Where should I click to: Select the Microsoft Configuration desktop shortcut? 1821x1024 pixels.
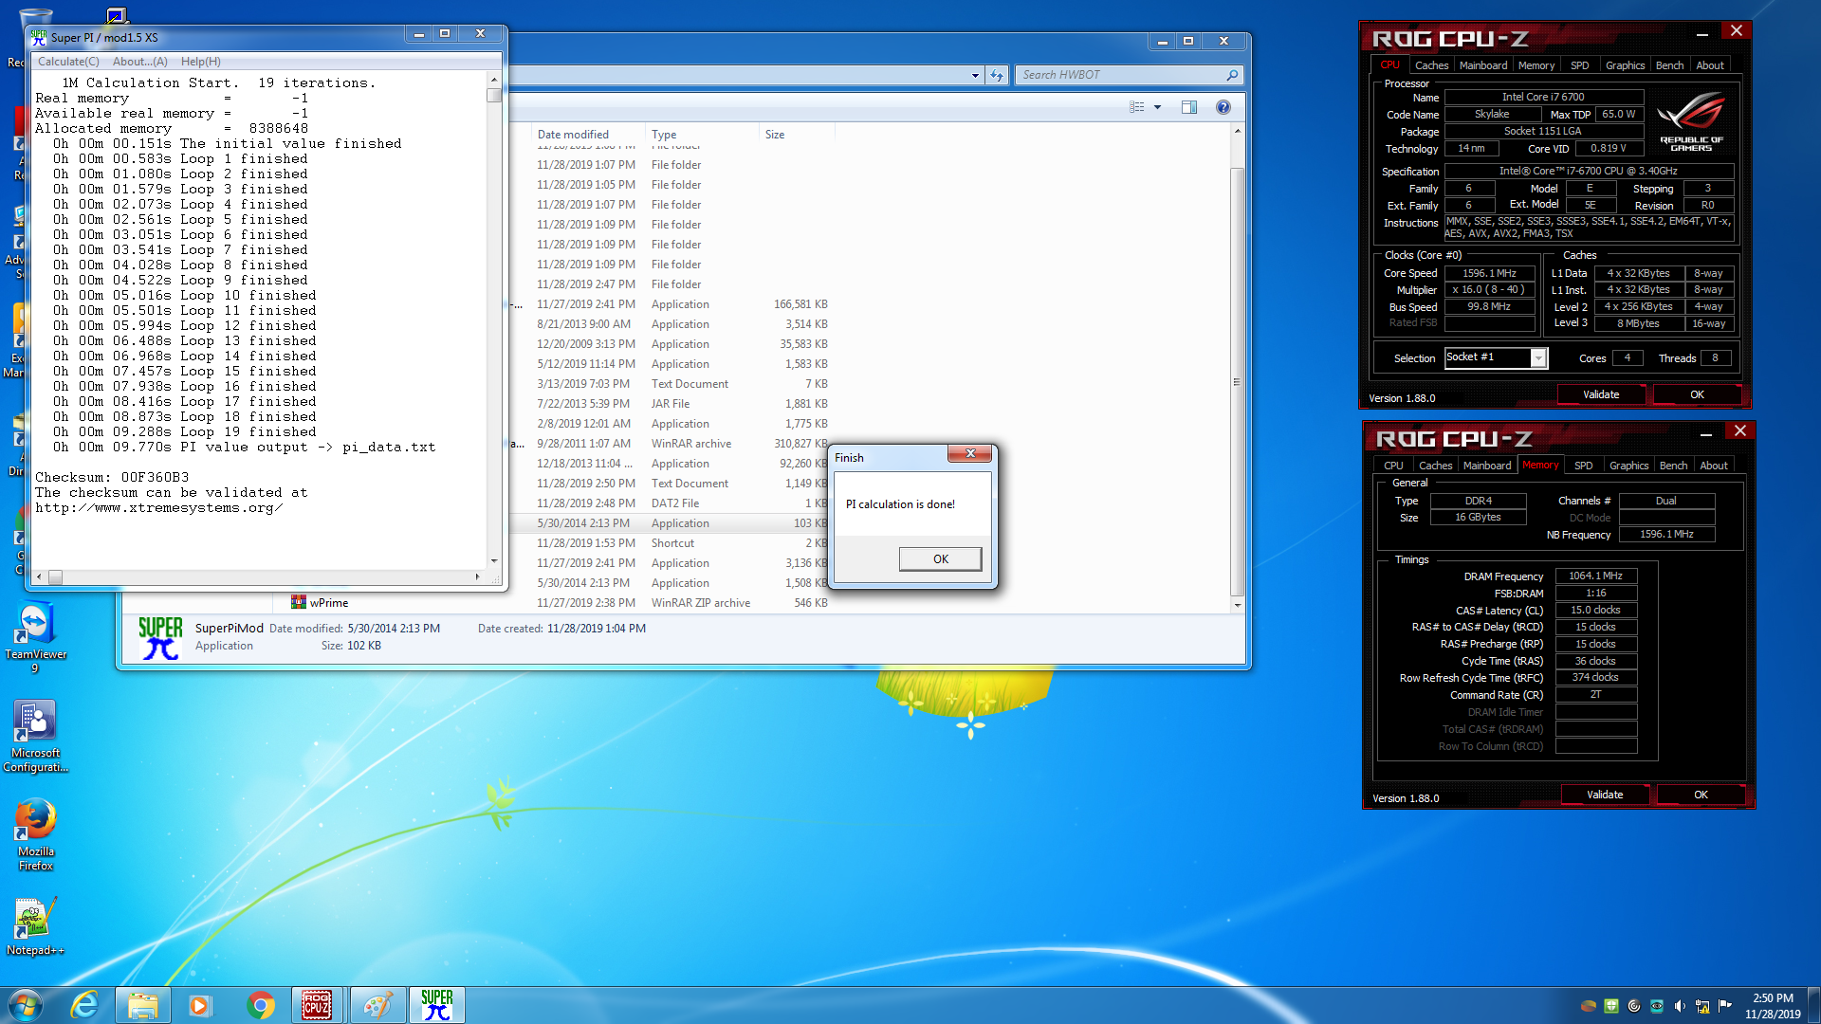35,738
